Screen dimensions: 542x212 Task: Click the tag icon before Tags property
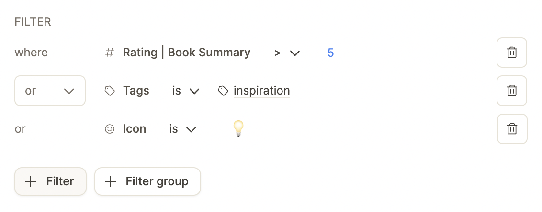(110, 91)
